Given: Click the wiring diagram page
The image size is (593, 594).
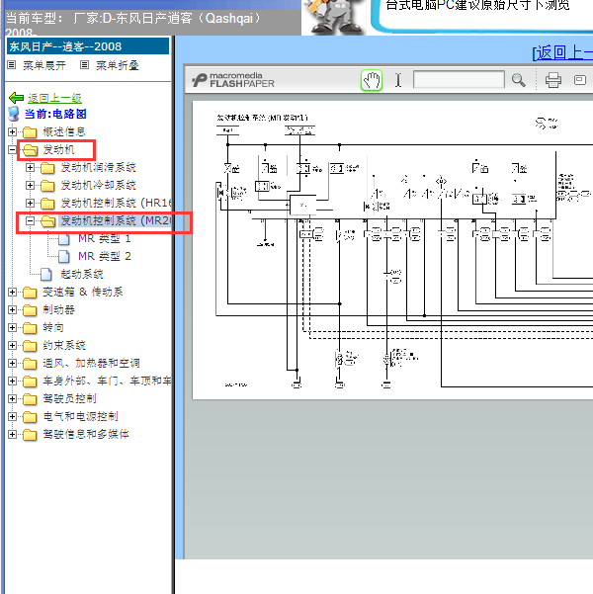Looking at the screenshot, I should click(392, 250).
